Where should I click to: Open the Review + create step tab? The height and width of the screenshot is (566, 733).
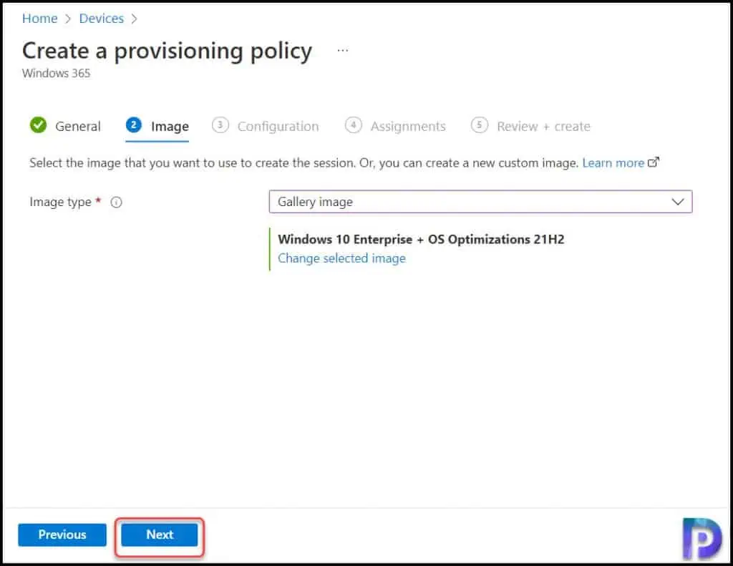click(x=530, y=126)
